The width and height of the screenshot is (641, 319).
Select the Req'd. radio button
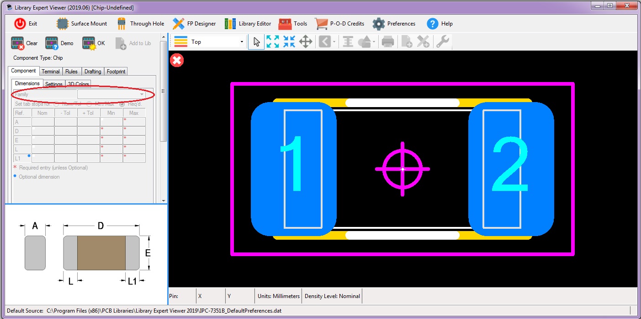click(x=122, y=104)
